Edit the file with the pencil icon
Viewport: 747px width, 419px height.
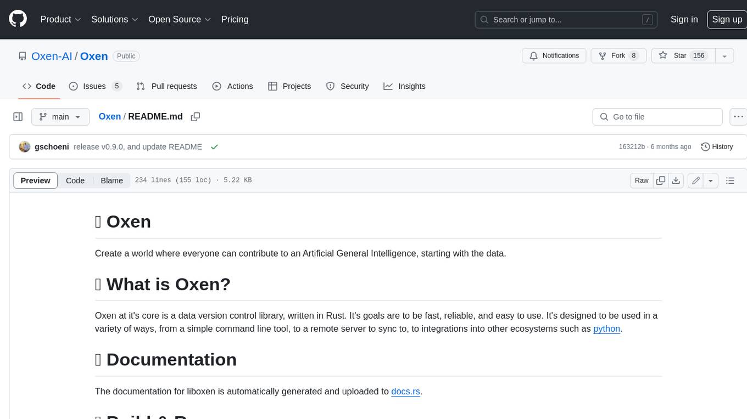click(x=695, y=180)
